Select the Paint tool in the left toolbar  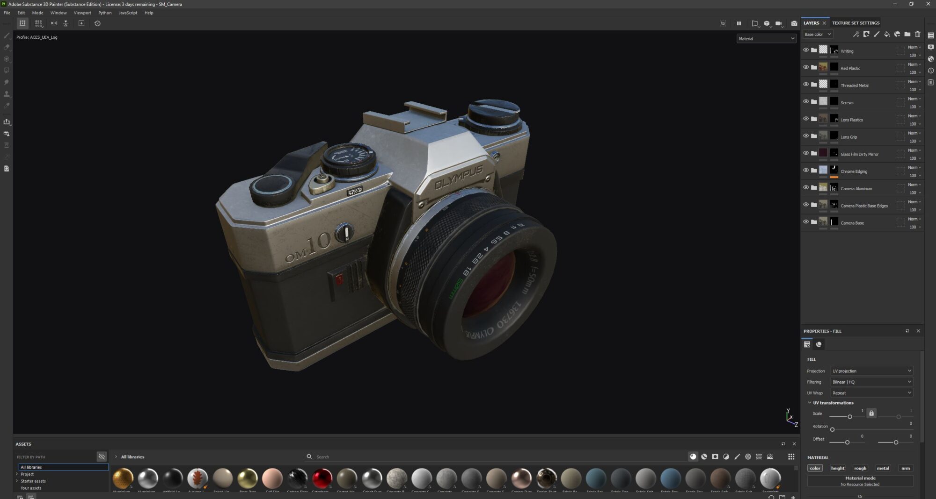coord(6,36)
